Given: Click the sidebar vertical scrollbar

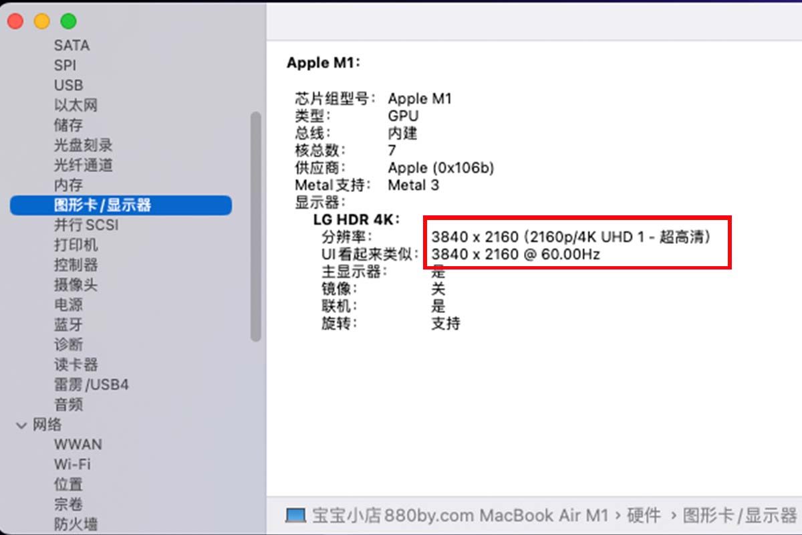Looking at the screenshot, I should coord(255,227).
